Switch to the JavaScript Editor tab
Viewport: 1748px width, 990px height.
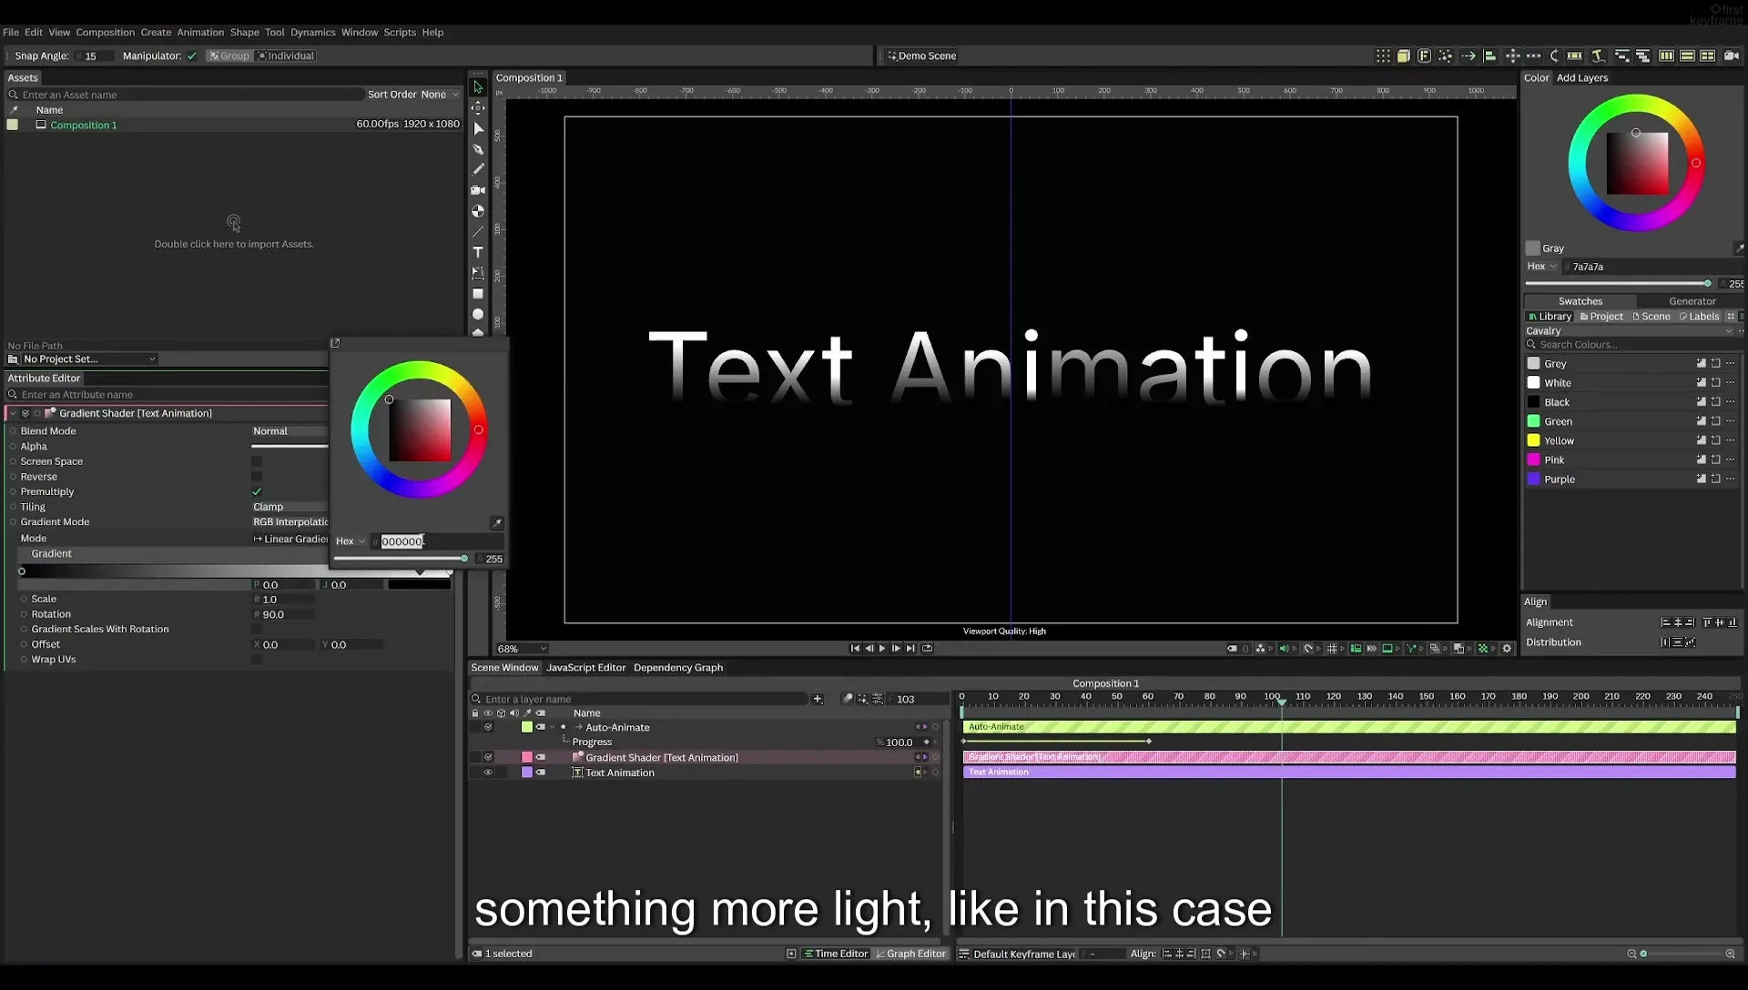(585, 668)
